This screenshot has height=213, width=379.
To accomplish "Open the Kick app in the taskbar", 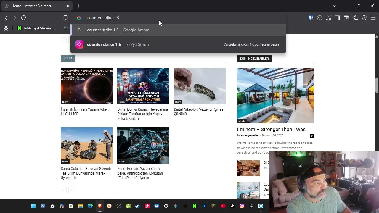I will (x=195, y=206).
